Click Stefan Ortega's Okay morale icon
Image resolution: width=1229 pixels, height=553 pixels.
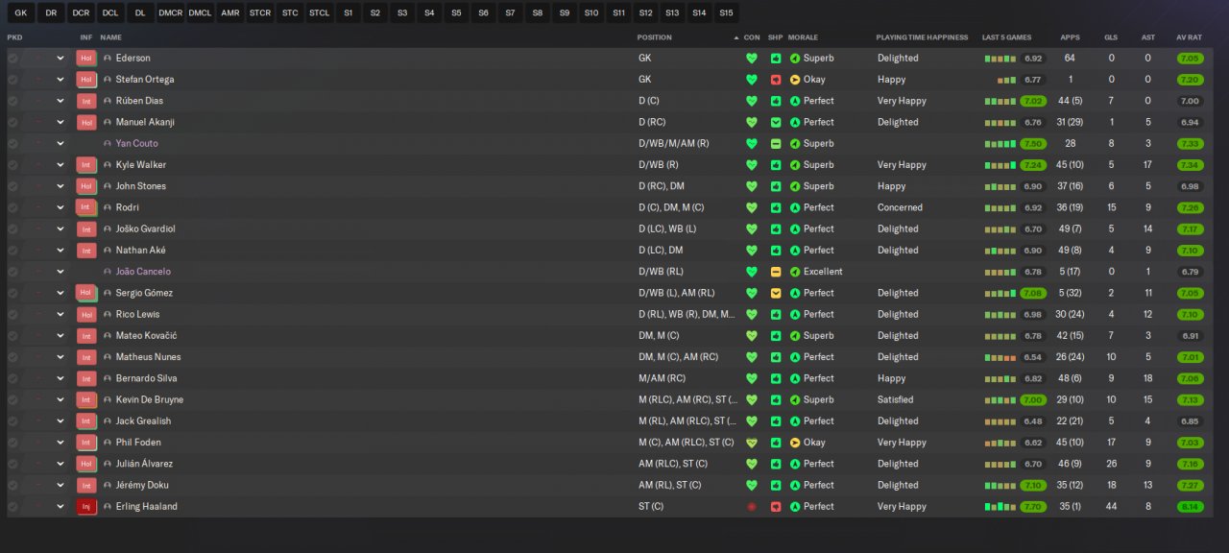(795, 80)
